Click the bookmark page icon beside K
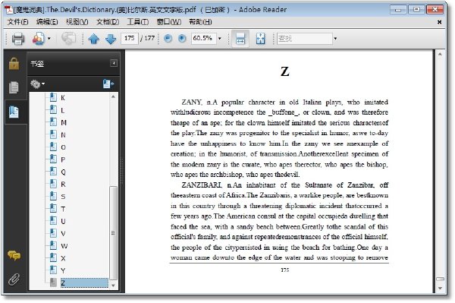The height and width of the screenshot is (303, 455). click(x=53, y=97)
